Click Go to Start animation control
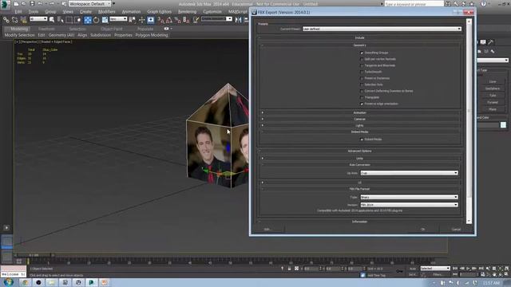 [455, 269]
